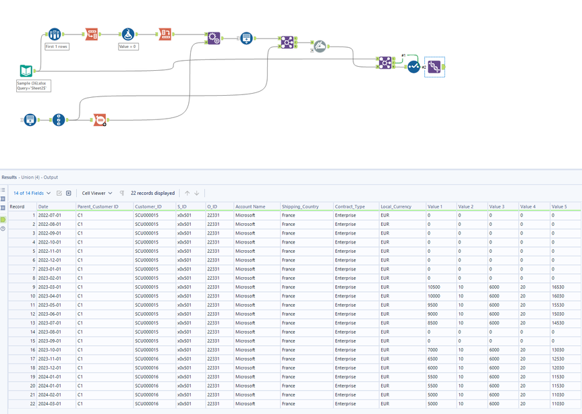Image resolution: width=582 pixels, height=414 pixels.
Task: Select the date cell 2023-03-01
Action: click(x=57, y=287)
